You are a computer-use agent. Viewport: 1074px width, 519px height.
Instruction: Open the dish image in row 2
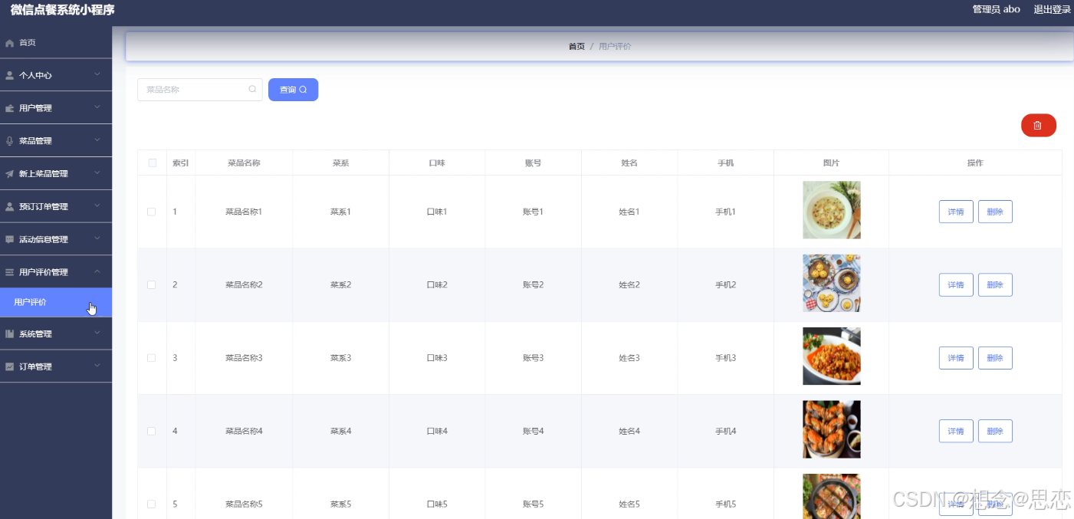(x=831, y=283)
